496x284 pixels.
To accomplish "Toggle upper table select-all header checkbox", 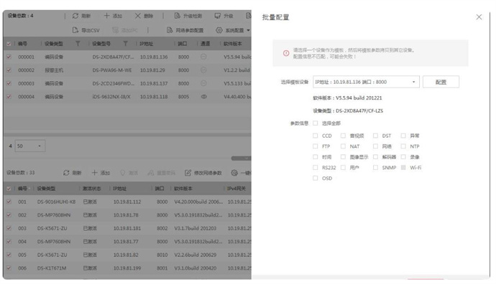I will tap(9, 44).
